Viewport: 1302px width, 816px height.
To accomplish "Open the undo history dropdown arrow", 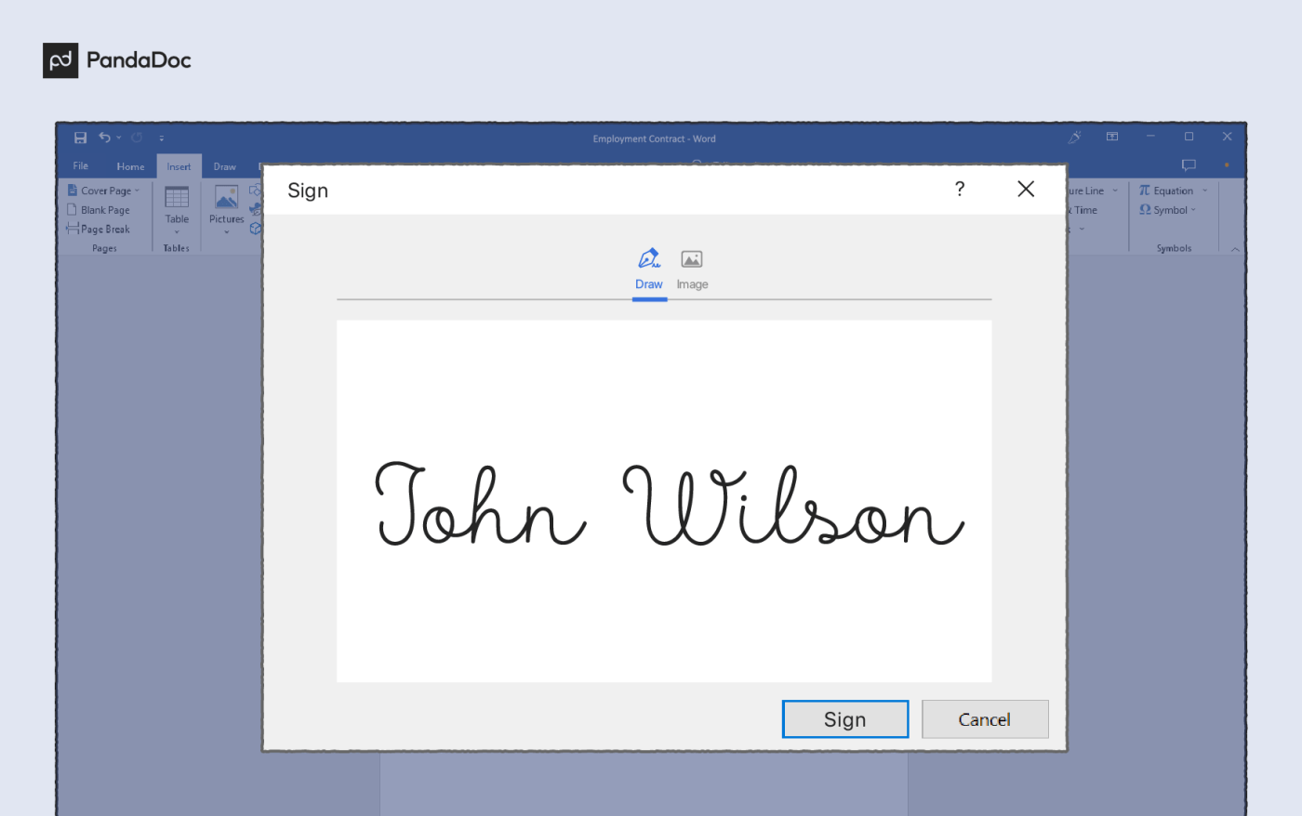I will (x=119, y=138).
